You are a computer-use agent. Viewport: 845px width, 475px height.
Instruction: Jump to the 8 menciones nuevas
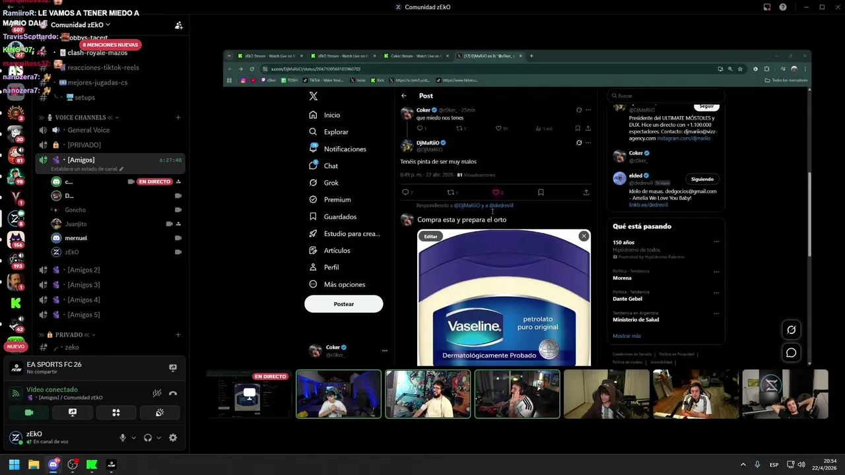pyautogui.click(x=110, y=45)
